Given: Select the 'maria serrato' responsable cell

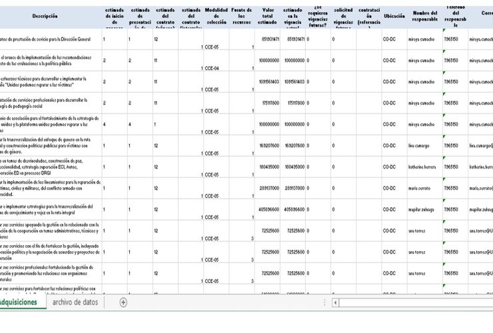Looking at the screenshot, I should [x=425, y=188].
